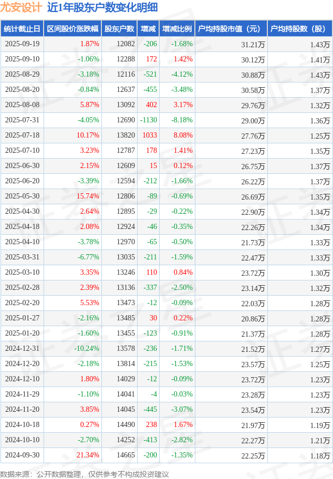The width and height of the screenshot is (333, 479).
Task: Click the 户均持股数（股） column header
Action: pyautogui.click(x=299, y=29)
